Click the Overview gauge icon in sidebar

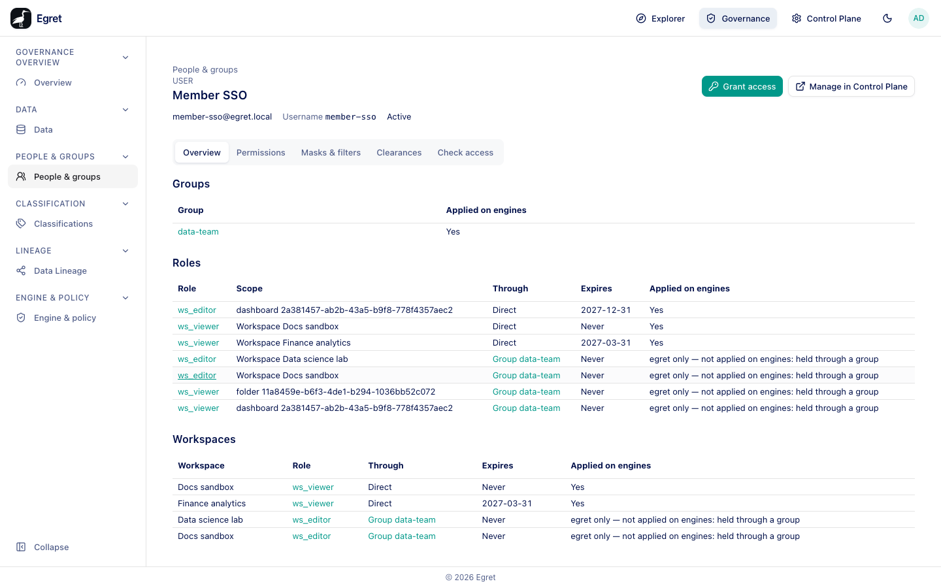21,83
